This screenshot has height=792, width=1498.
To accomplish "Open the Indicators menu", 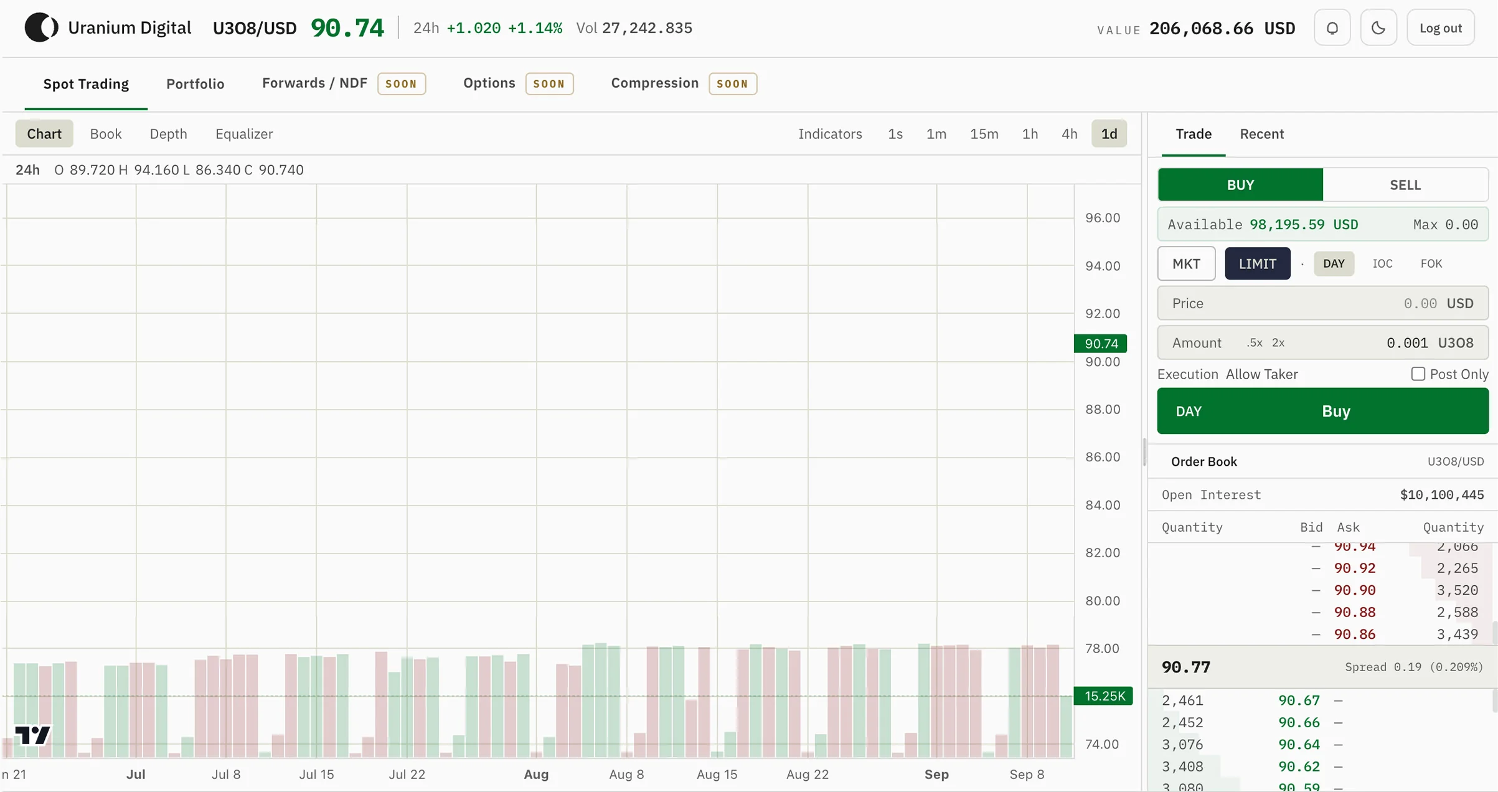I will click(x=830, y=134).
